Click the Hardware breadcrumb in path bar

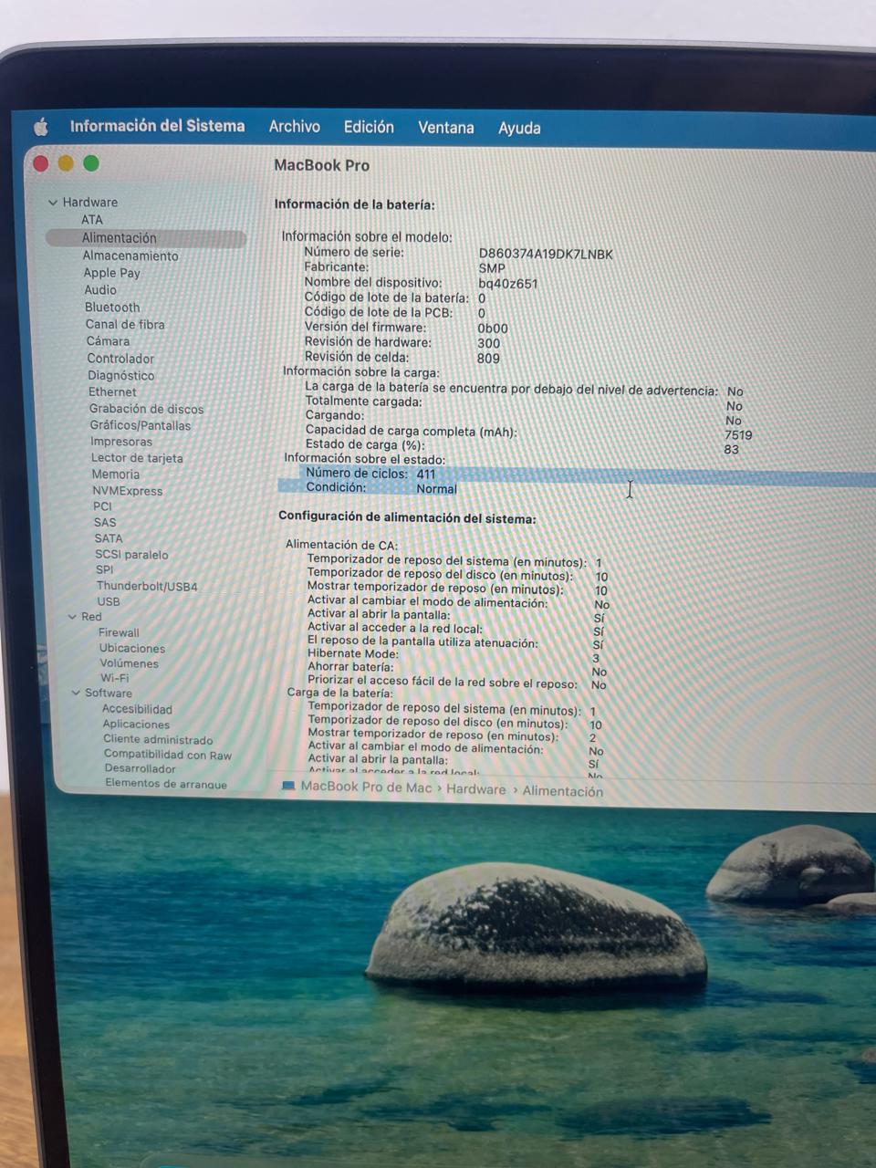point(475,789)
